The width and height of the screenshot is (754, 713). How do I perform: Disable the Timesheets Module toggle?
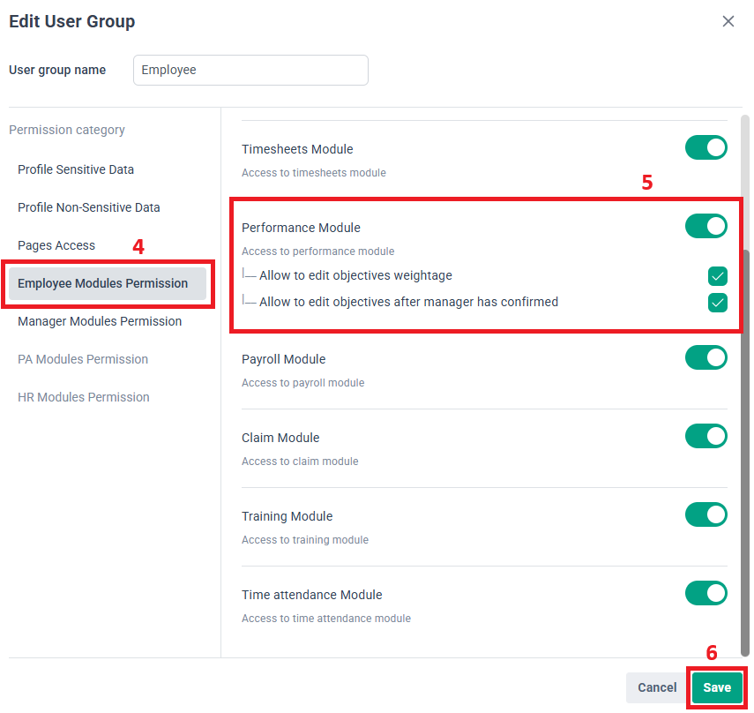tap(705, 147)
